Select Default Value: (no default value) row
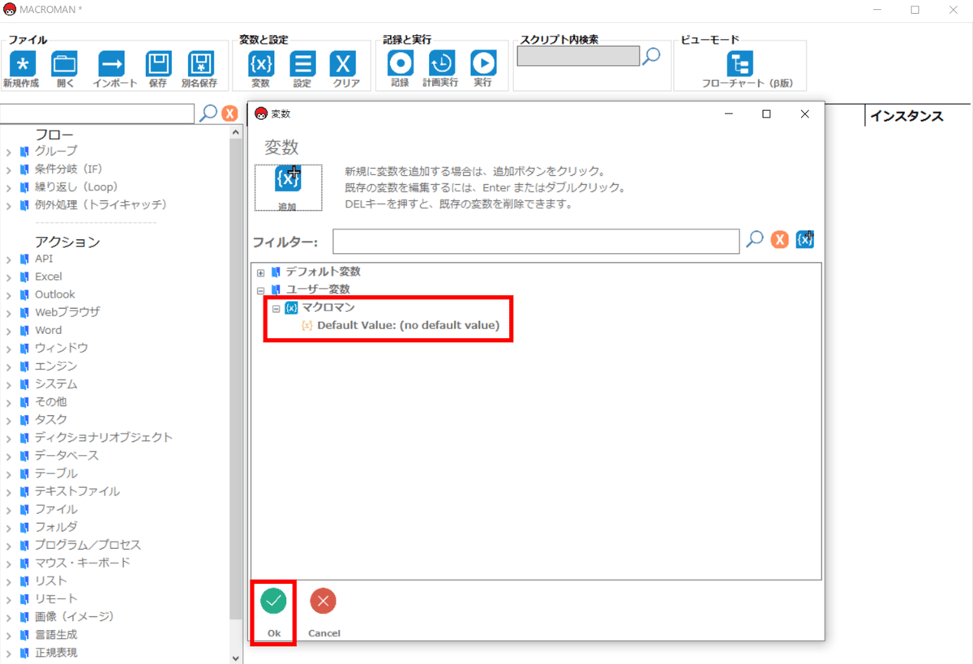Screen dimensions: 973x664 [x=408, y=325]
